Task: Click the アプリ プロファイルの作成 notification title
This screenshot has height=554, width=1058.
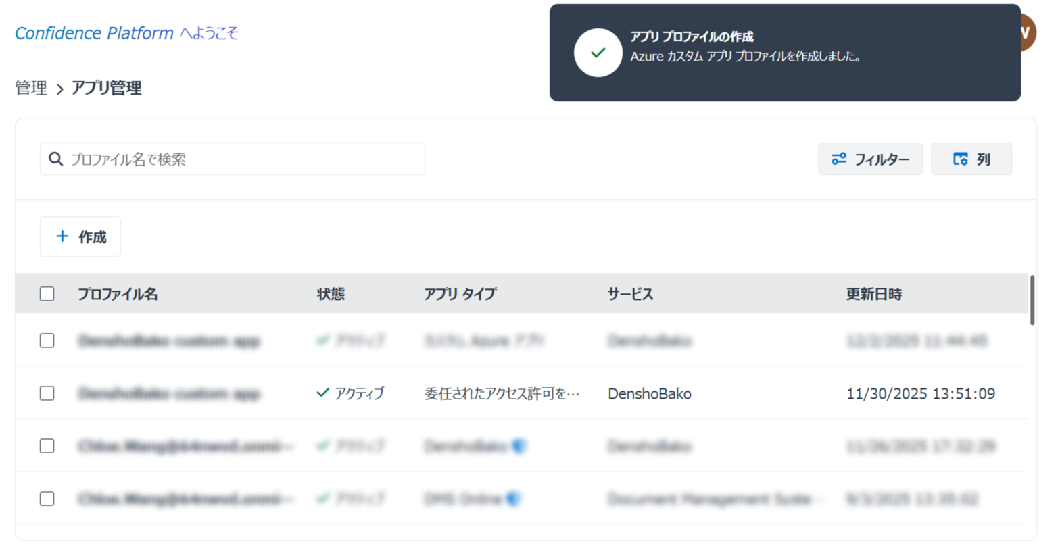Action: tap(692, 36)
